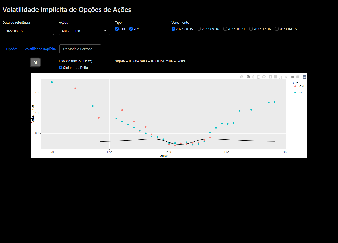
Task: Activate the Pan tool in plot modebar
Action: [x=253, y=77]
